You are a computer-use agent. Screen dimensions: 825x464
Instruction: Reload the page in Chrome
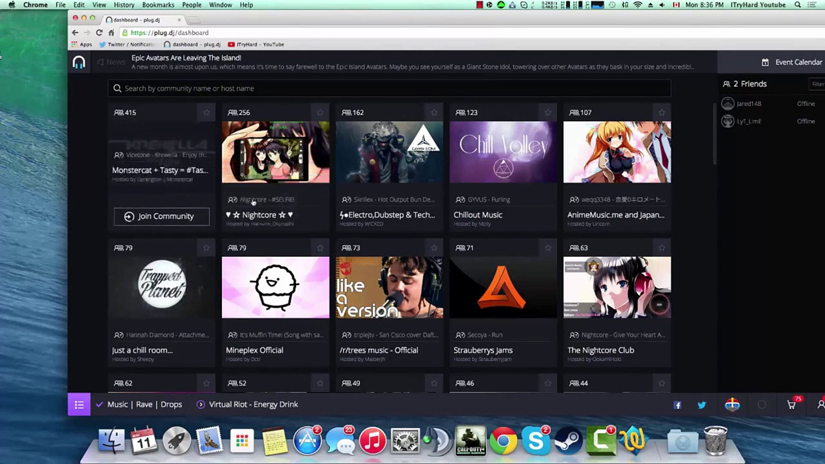99,33
